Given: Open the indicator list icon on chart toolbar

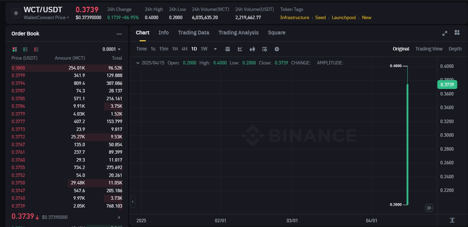Looking at the screenshot, I should (x=265, y=49).
